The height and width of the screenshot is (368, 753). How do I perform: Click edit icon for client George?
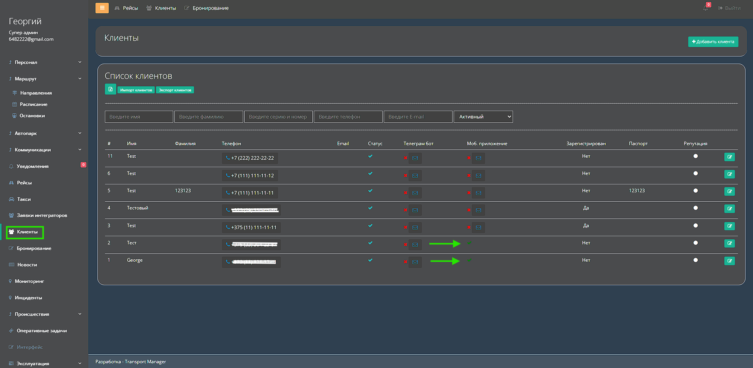pyautogui.click(x=729, y=261)
